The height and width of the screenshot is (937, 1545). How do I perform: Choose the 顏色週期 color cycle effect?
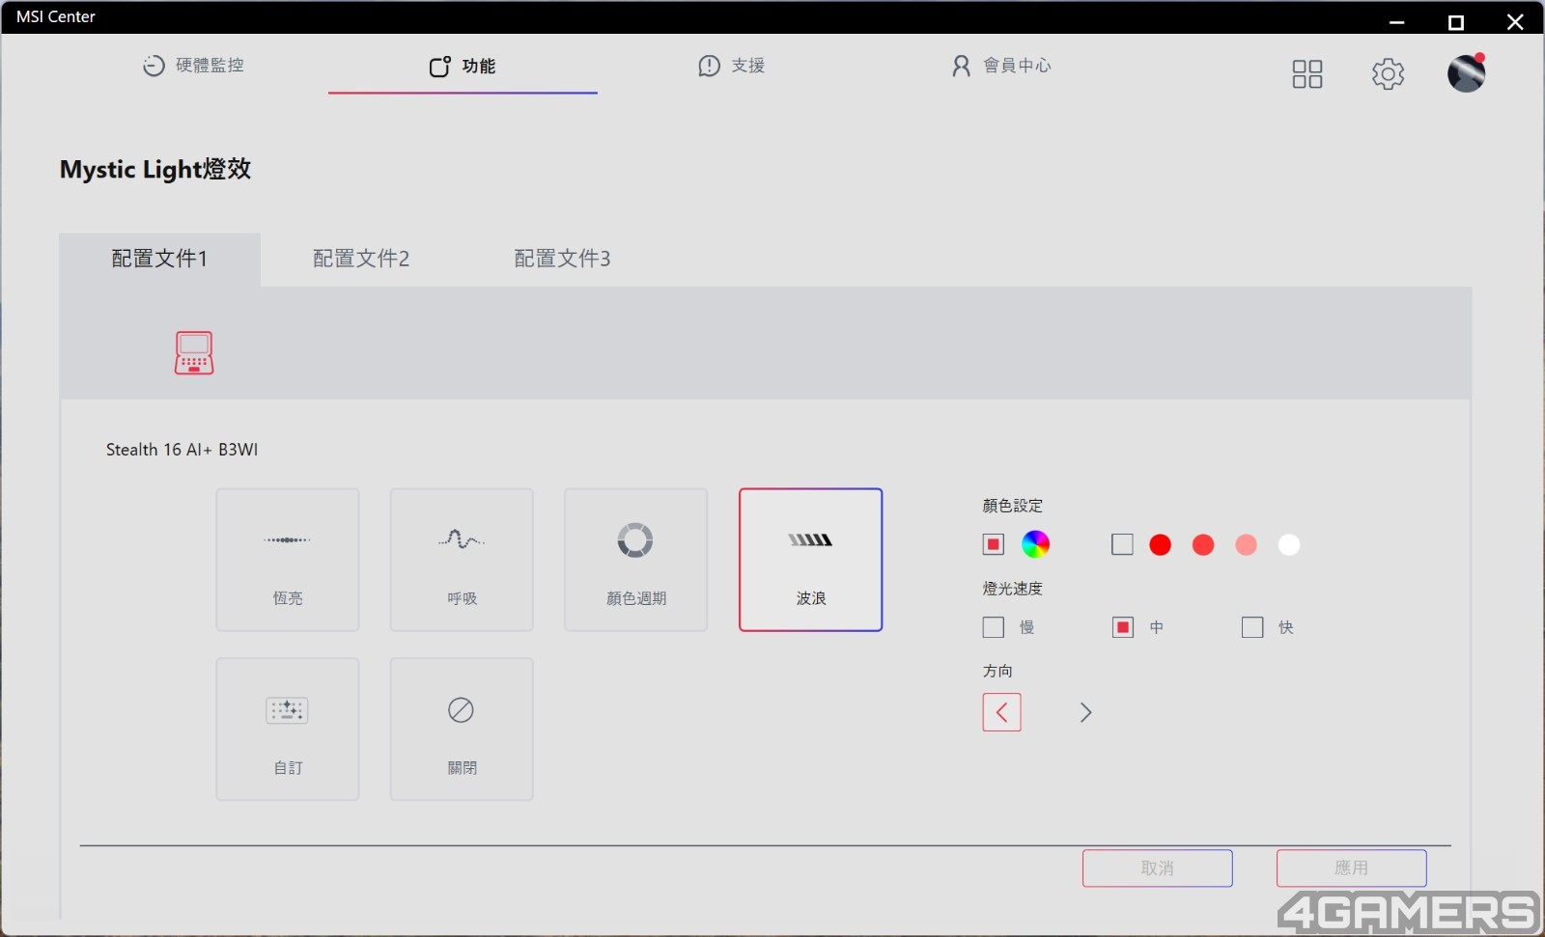pos(635,560)
